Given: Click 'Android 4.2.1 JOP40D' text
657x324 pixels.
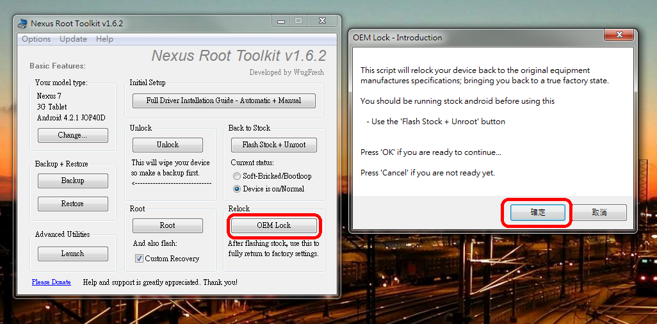Looking at the screenshot, I should click(x=71, y=117).
